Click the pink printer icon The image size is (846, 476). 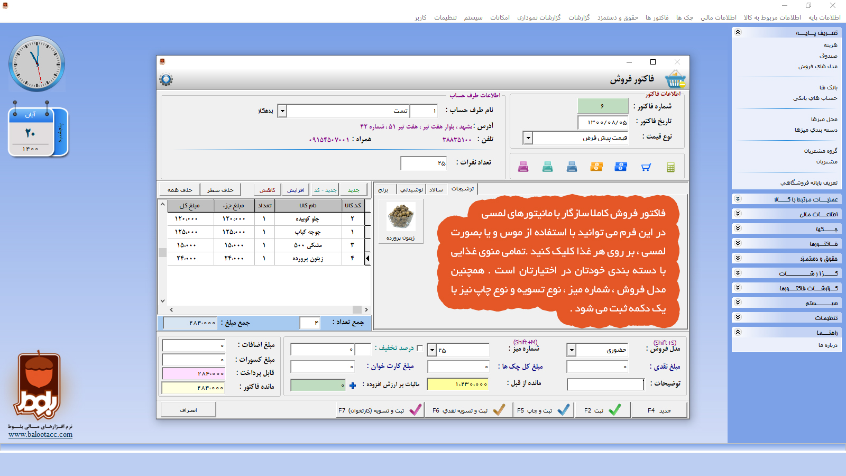click(x=523, y=167)
